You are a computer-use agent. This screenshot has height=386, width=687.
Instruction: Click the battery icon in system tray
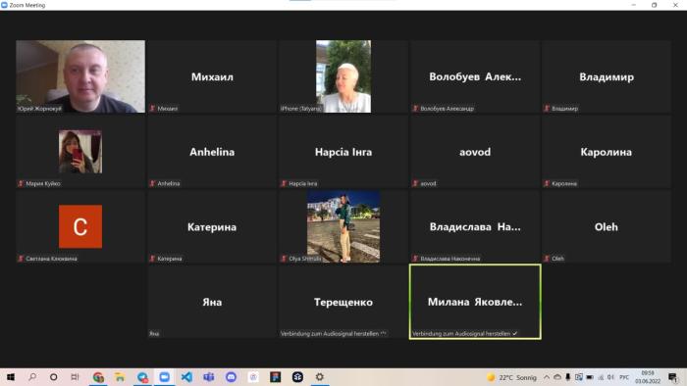pos(590,377)
